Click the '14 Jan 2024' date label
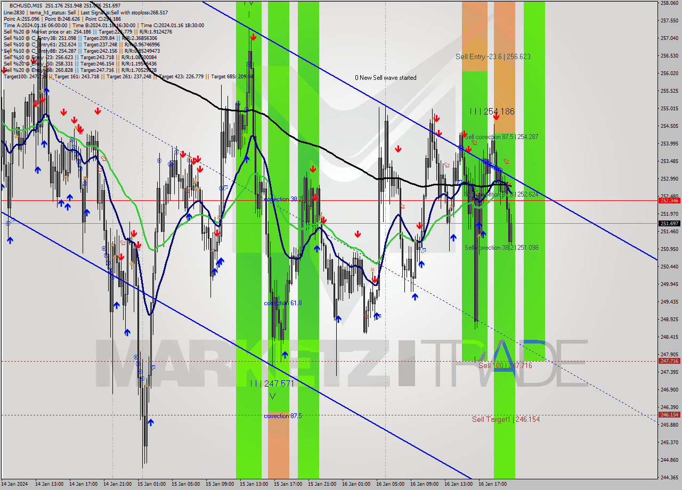This screenshot has width=682, height=490. 15,484
